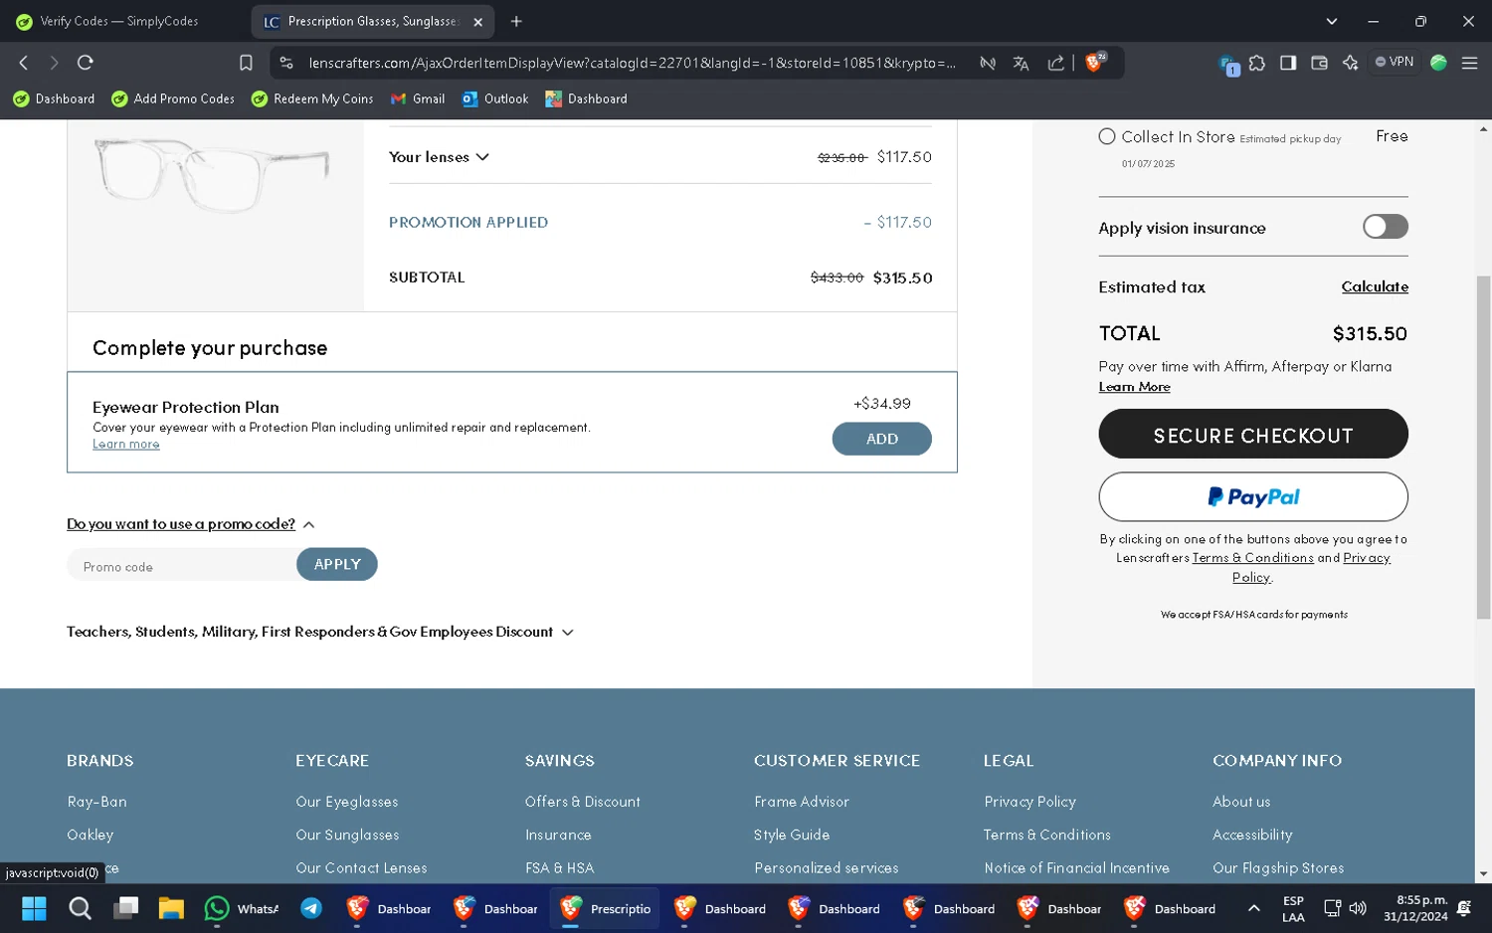Open Windows taskbar search

[x=80, y=908]
